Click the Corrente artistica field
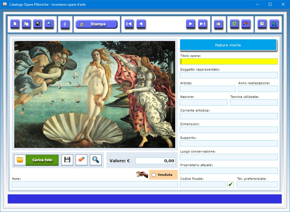The width and height of the screenshot is (290, 212). [229, 116]
